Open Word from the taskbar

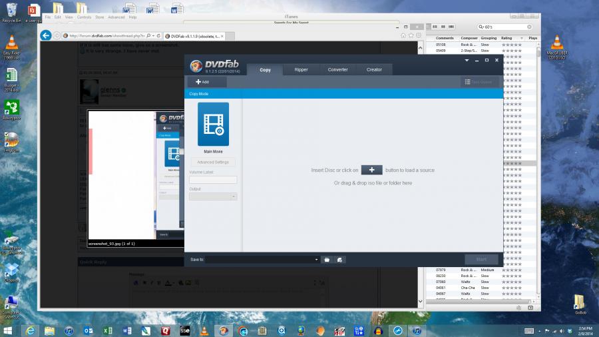coord(127,330)
